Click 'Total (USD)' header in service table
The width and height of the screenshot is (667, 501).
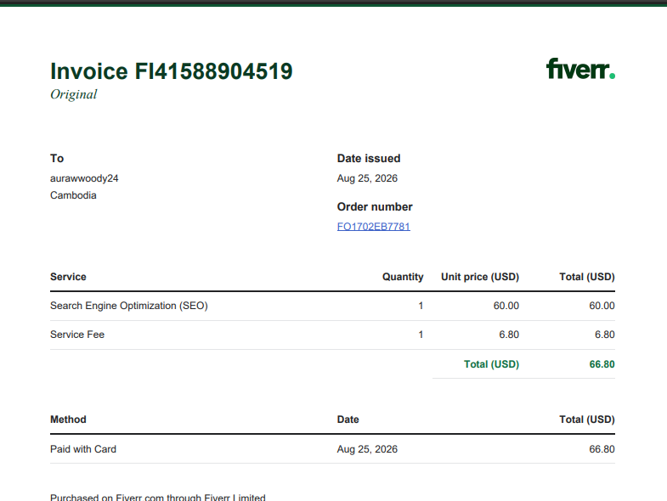pyautogui.click(x=587, y=277)
